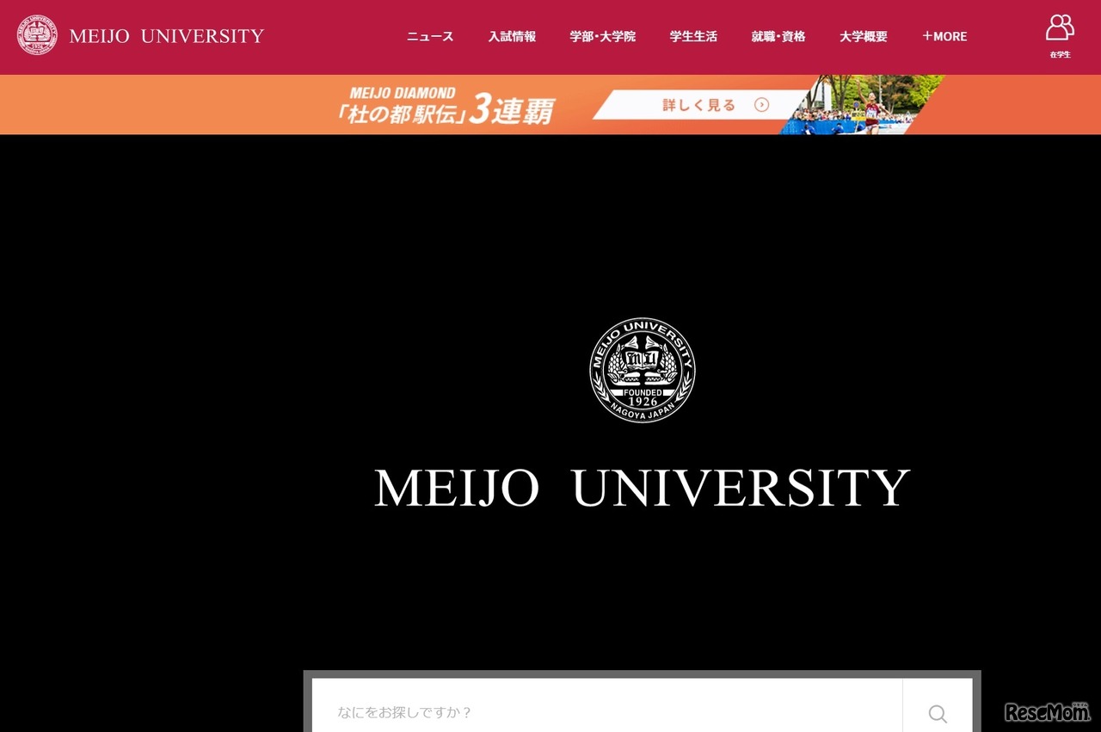Open the 学生生活 navigation entry

(693, 36)
